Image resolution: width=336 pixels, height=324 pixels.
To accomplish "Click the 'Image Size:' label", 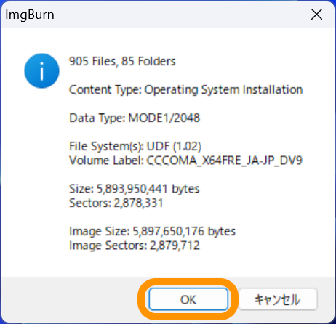I will [x=100, y=231].
